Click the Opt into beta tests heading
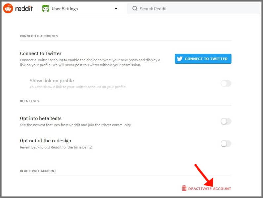The image size is (263, 198). point(41,118)
